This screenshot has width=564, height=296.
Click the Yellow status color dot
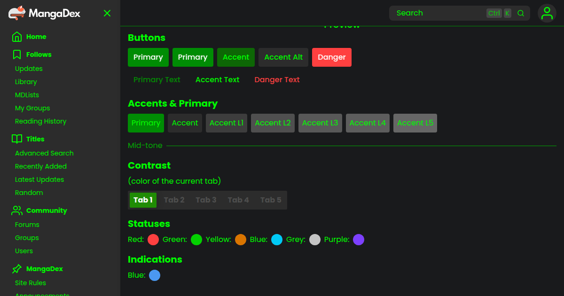(x=241, y=240)
